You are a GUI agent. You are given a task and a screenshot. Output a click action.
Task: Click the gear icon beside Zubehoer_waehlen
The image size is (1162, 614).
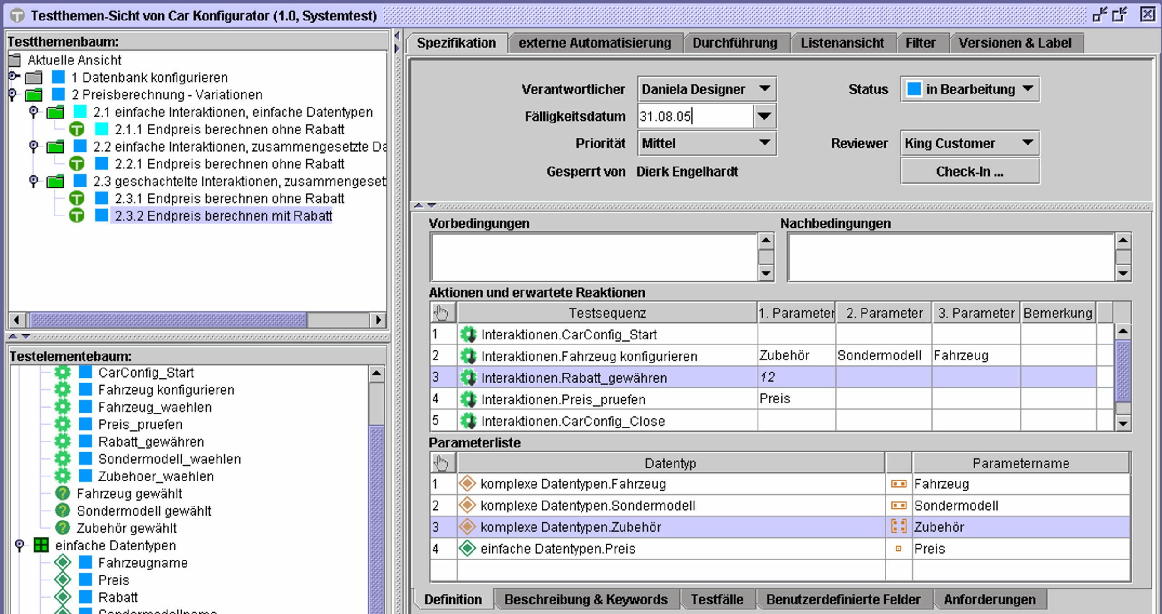point(63,476)
